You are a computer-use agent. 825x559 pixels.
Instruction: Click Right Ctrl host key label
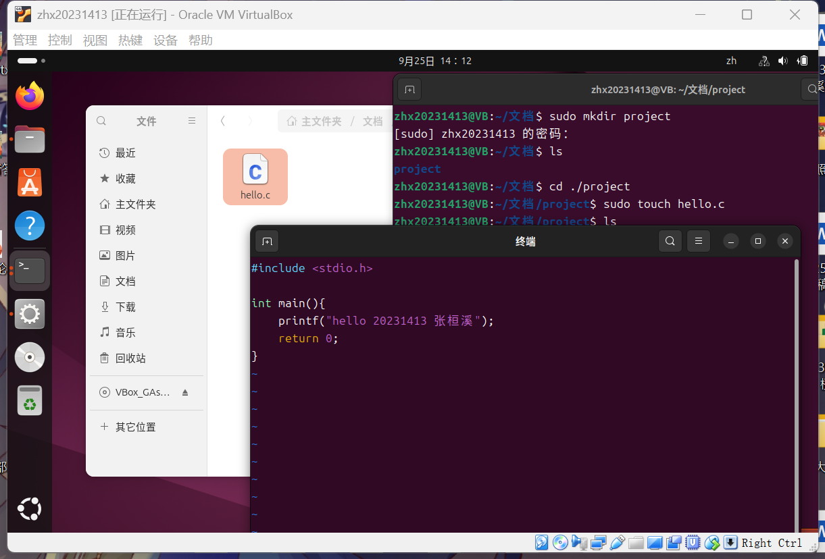(x=772, y=543)
